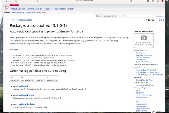The width and height of the screenshot is (169, 113).
Task: Open the Support menu item
Action: point(48,9)
